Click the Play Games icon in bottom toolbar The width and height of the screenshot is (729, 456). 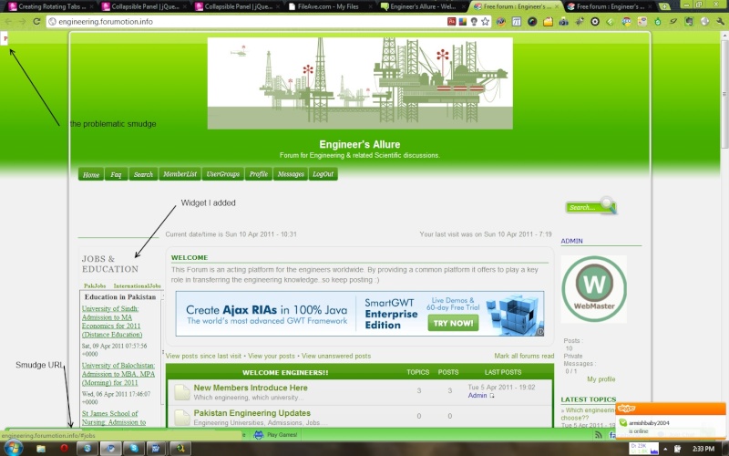click(x=259, y=435)
